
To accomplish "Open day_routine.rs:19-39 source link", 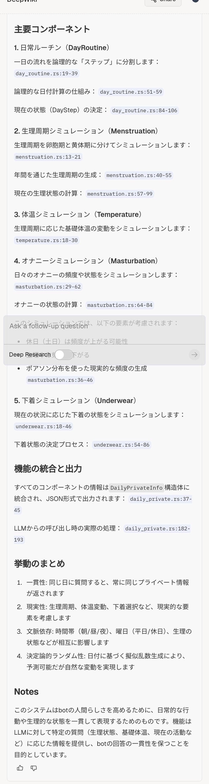I will tap(46, 74).
